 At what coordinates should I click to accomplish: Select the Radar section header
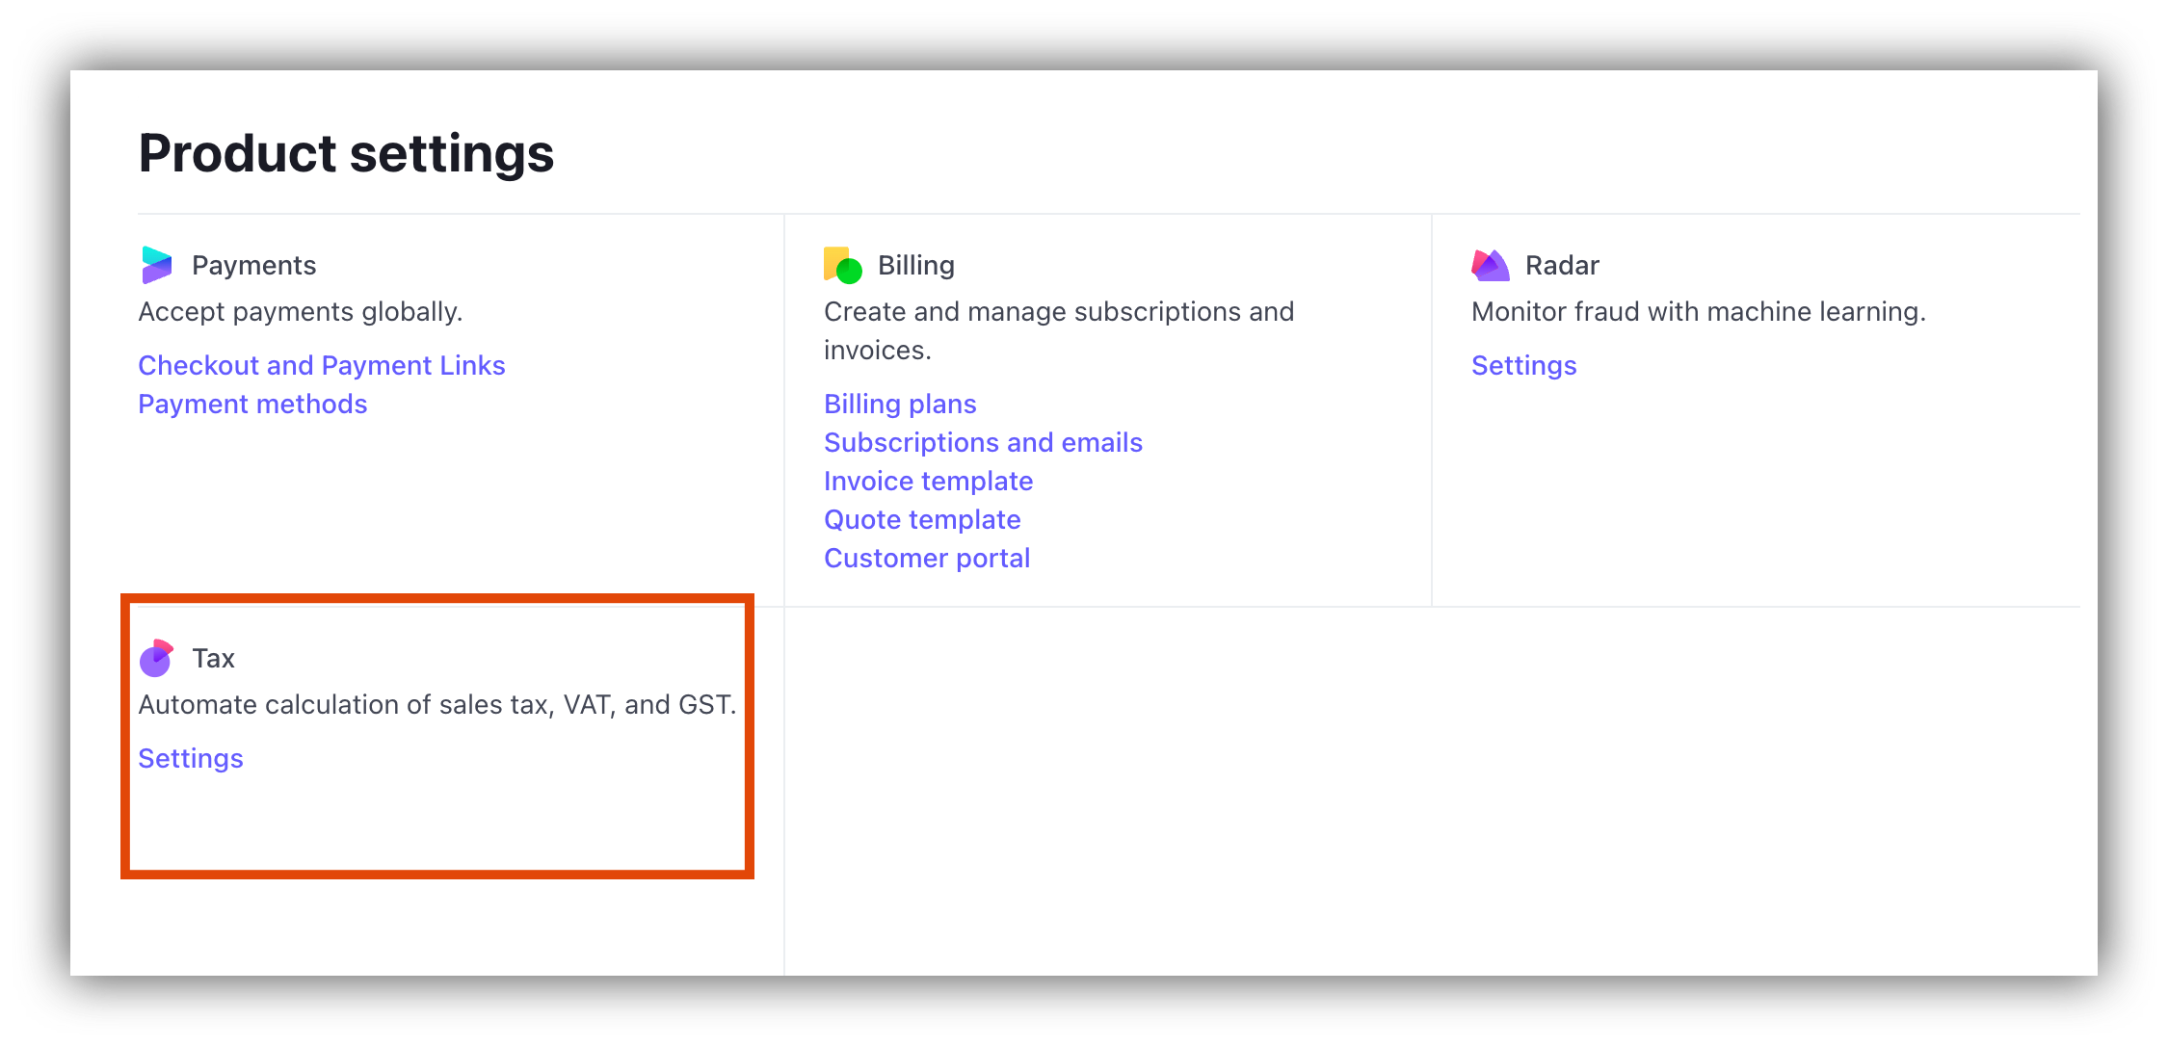click(1561, 264)
